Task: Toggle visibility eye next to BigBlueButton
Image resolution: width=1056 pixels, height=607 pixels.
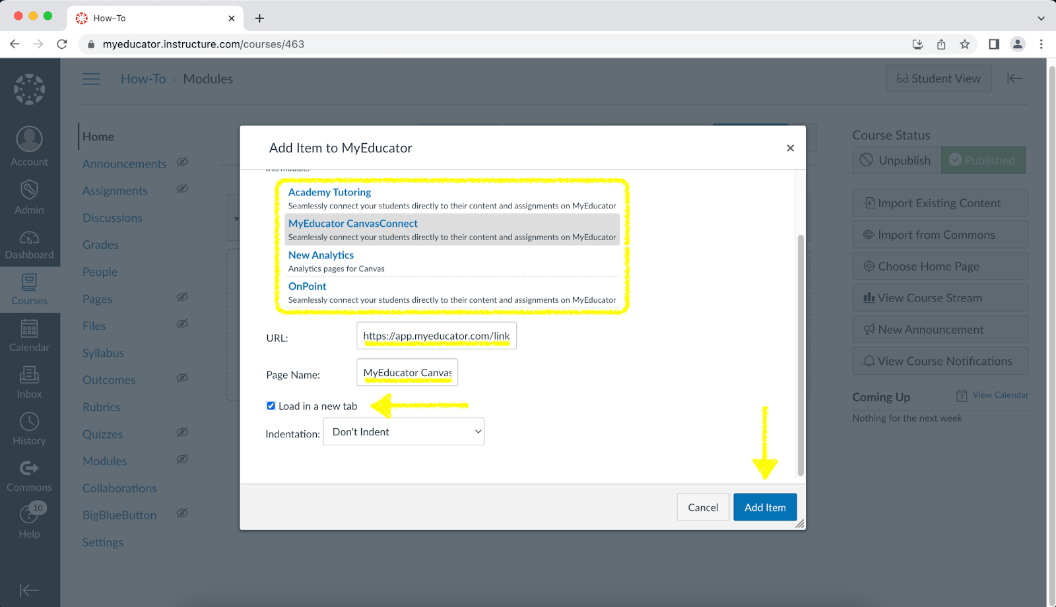Action: click(x=183, y=514)
